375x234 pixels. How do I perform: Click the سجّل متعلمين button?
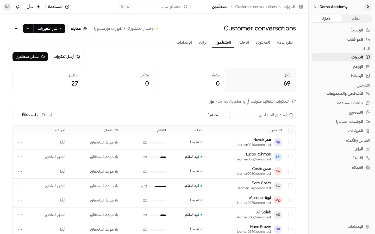point(30,57)
